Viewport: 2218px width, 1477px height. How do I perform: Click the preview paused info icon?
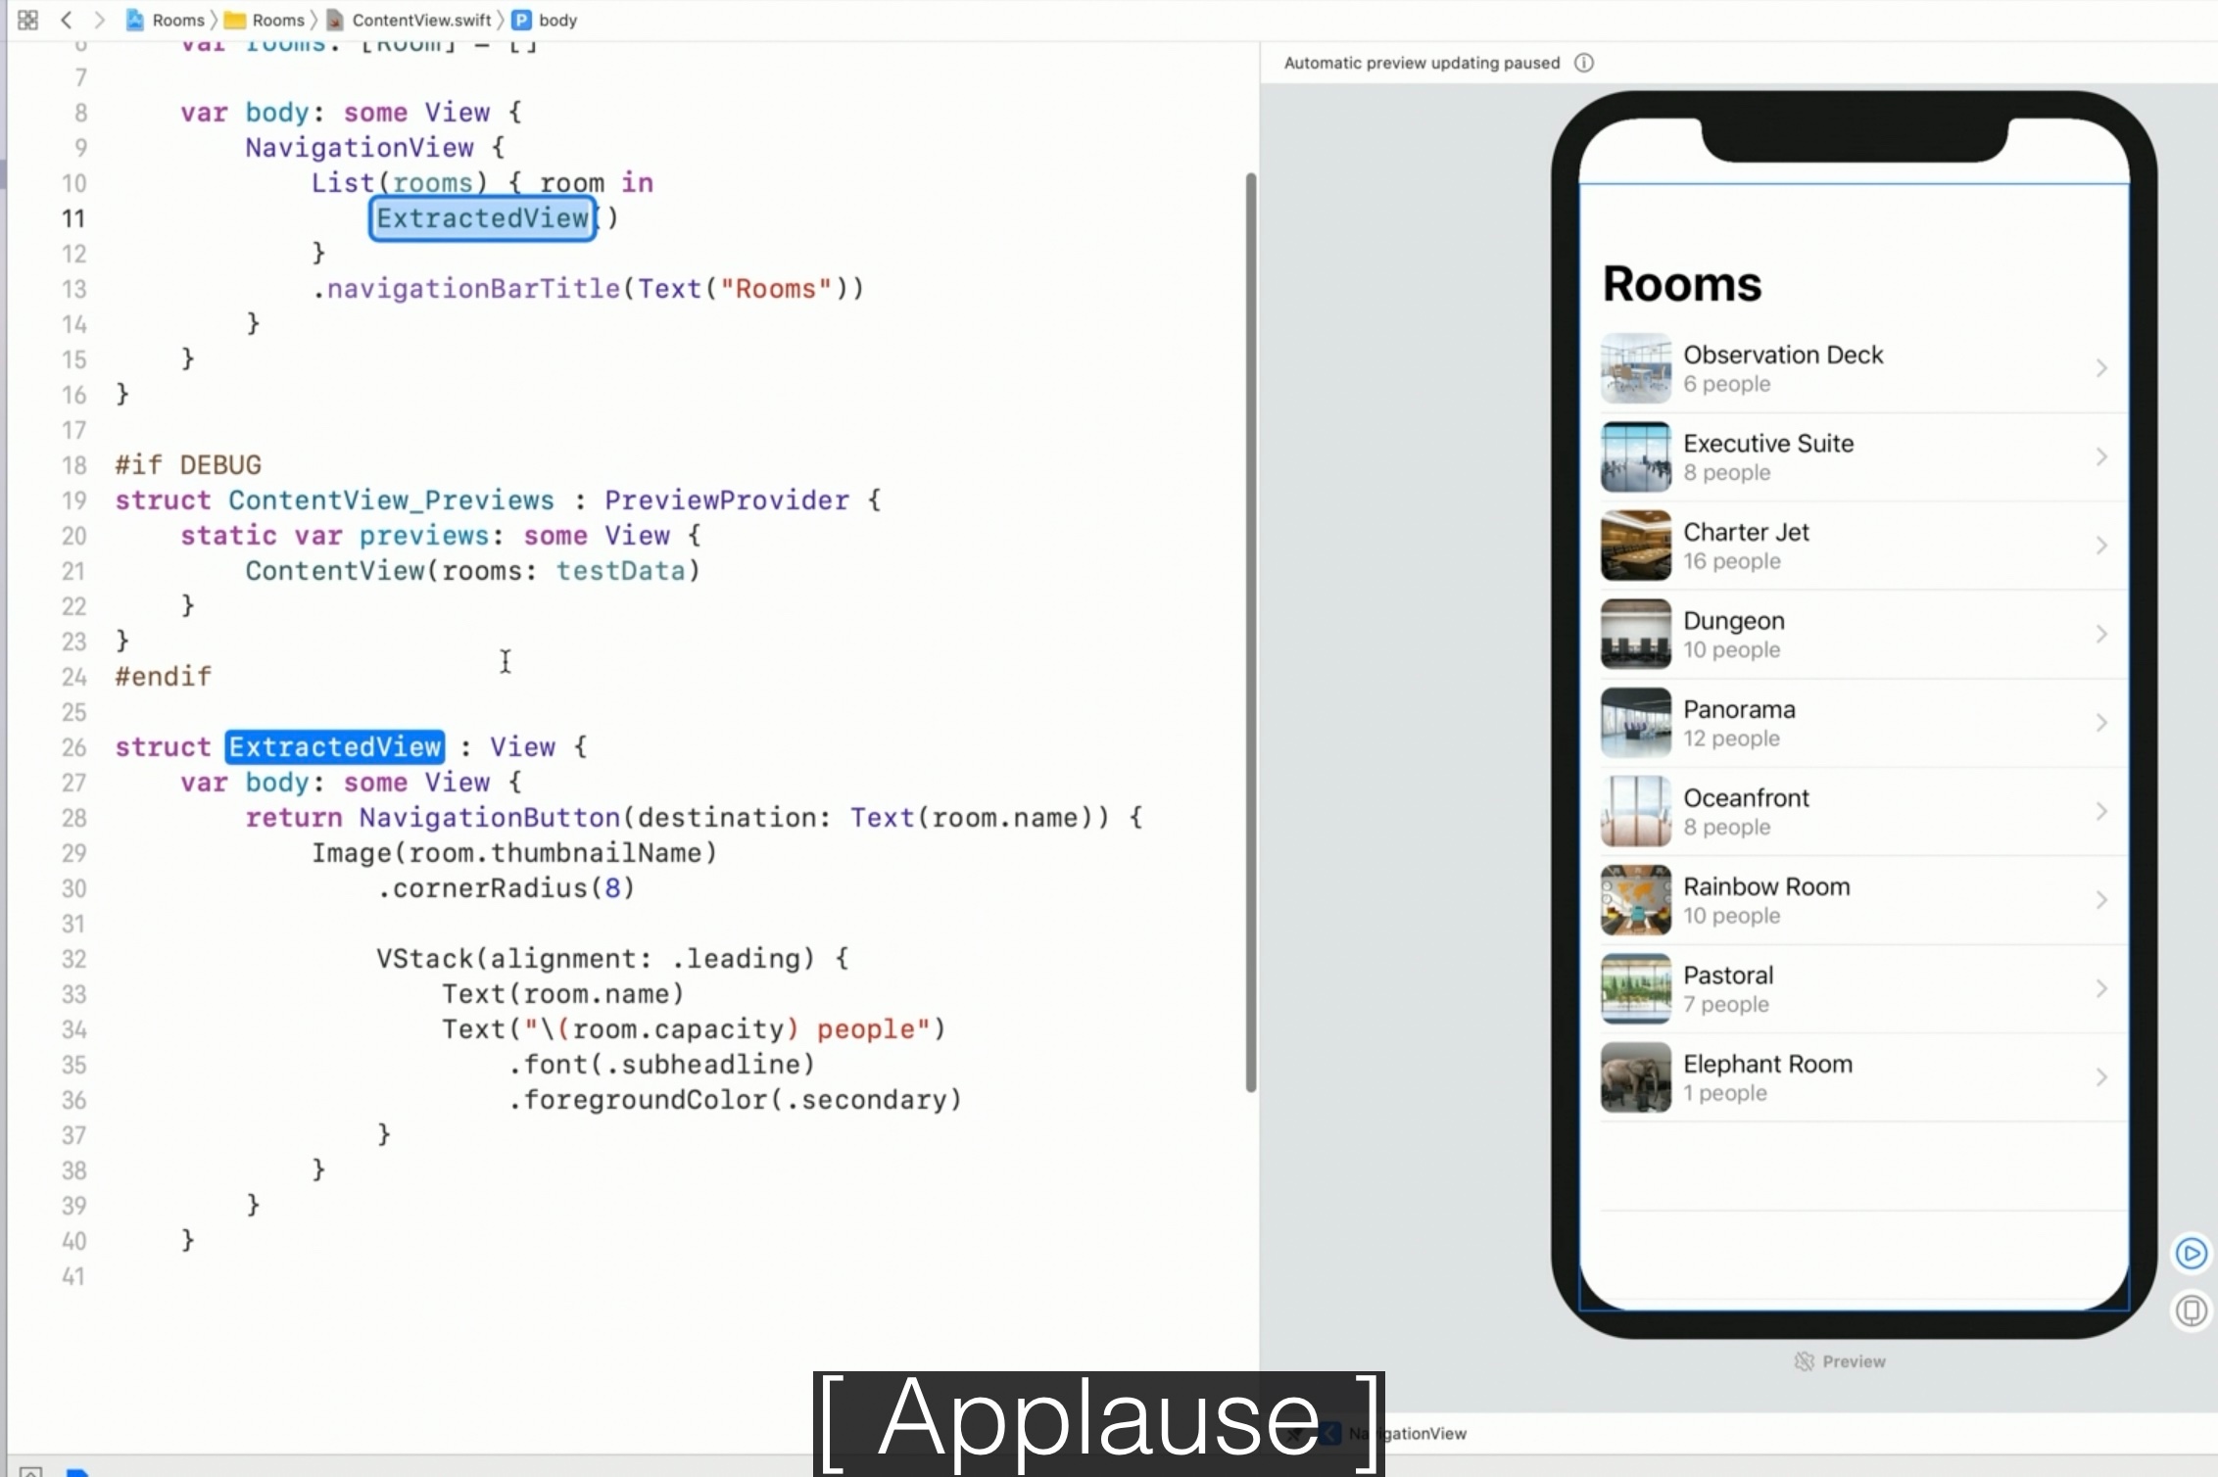(x=1584, y=63)
